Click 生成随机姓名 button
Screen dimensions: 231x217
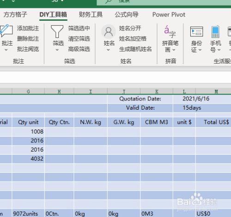coord(135,49)
